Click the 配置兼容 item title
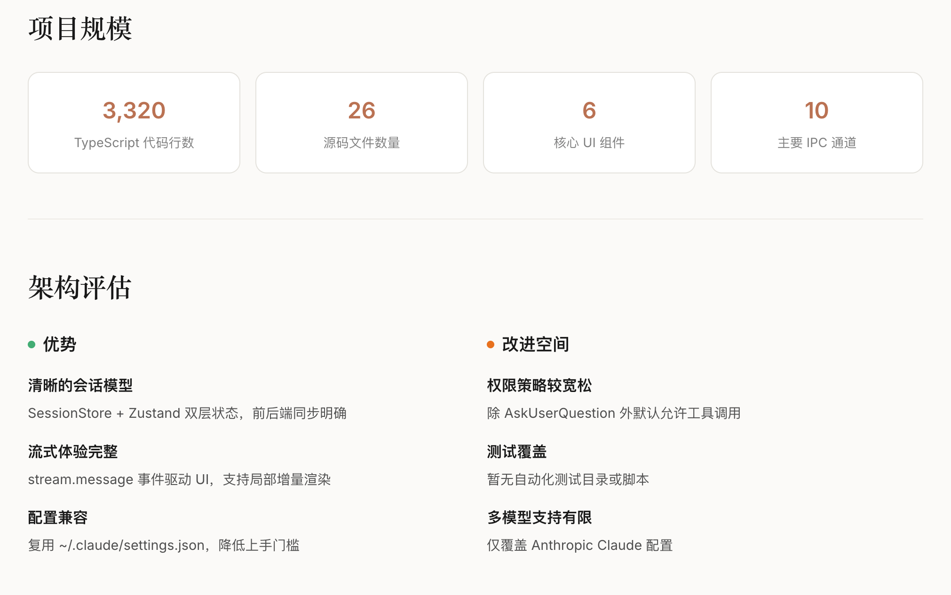 point(58,517)
